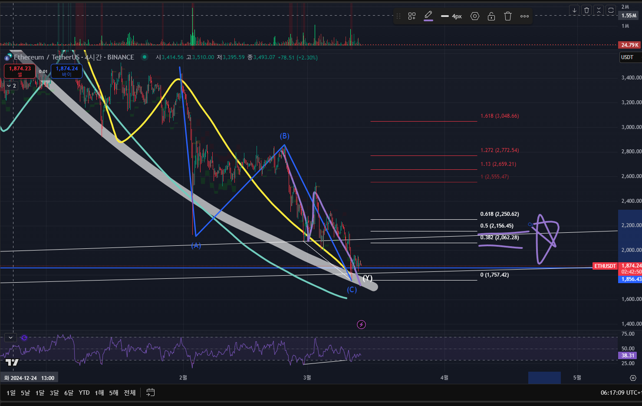Delete the selected drawing with trash icon
This screenshot has width=642, height=406.
[508, 16]
